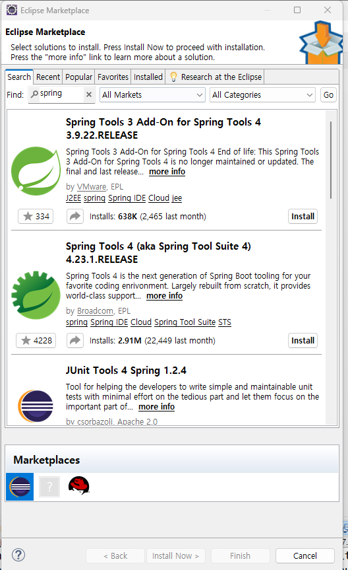Click the Spring Tool Suite tag link
This screenshot has height=570, width=348.
click(x=185, y=322)
